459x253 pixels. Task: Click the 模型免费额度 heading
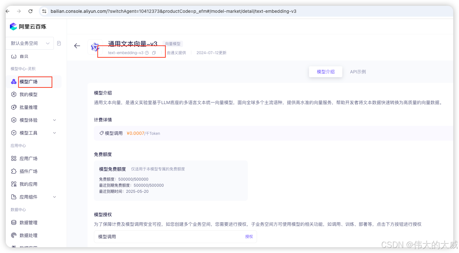[113, 169]
